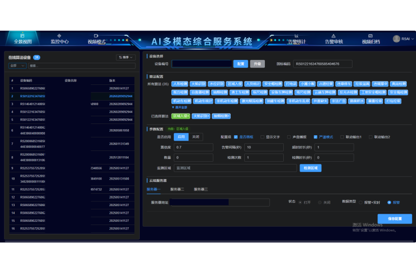
Task: Add the 路面积水 algorithm tag
Action: 356,101
